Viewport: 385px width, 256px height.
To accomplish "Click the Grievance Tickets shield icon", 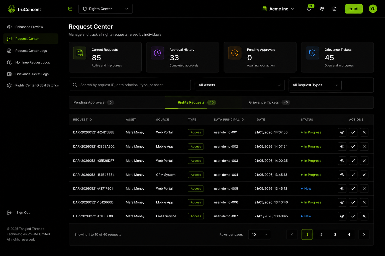I will click(312, 53).
